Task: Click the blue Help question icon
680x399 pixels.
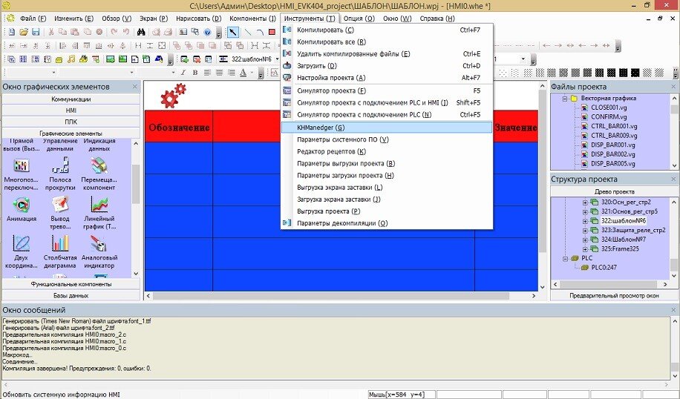Action: point(207,32)
